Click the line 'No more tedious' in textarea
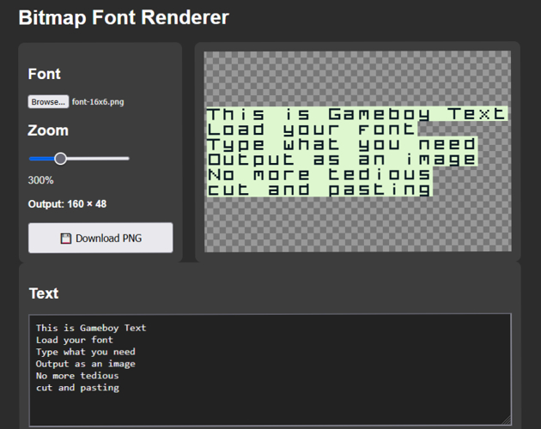 (77, 376)
